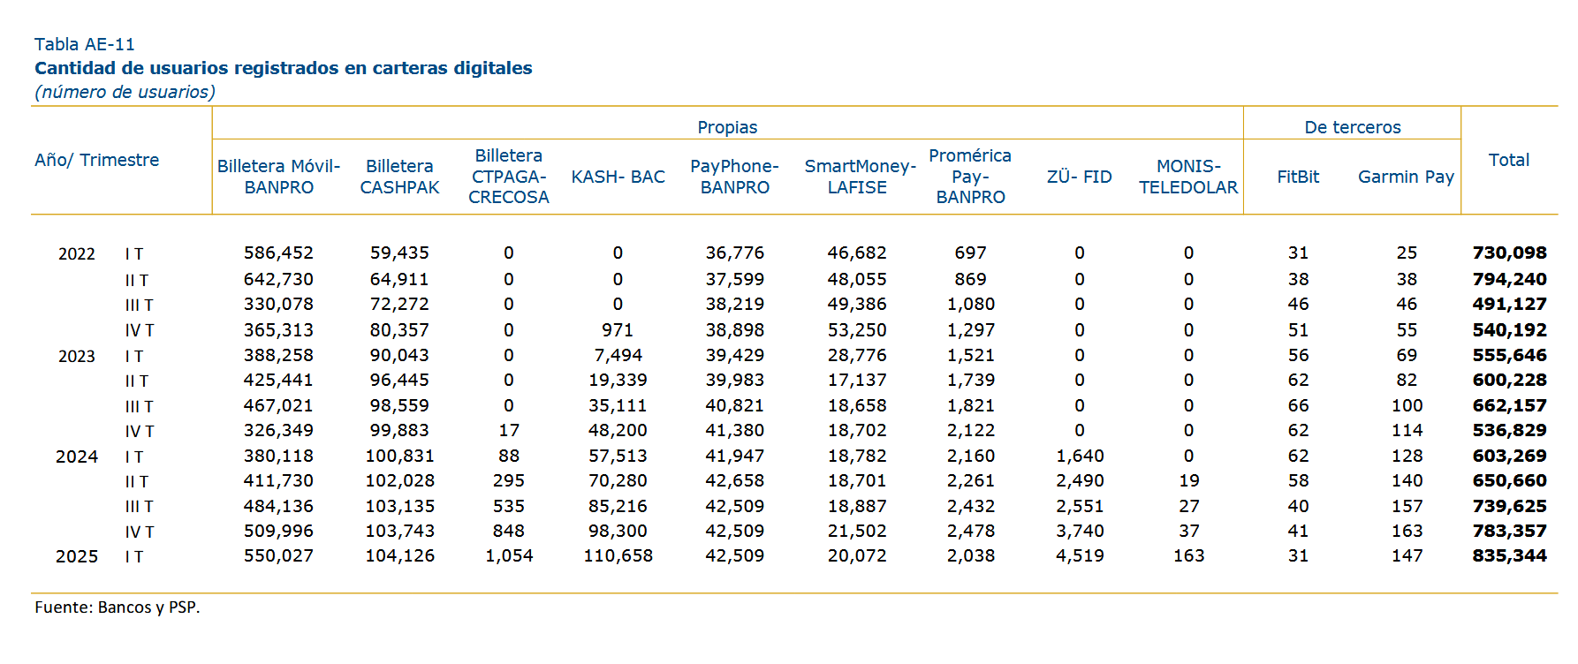Click the 'Billetera CTPAGA- CRECOSA' header
Viewport: 1578px width, 664px height.
[508, 177]
